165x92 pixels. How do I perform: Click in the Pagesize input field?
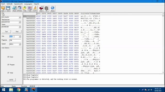click(x=15, y=40)
